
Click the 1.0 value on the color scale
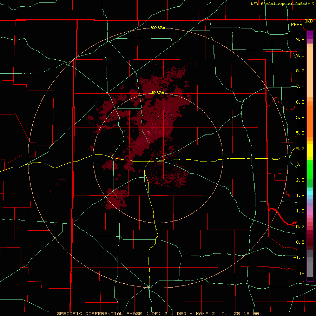[300, 211]
